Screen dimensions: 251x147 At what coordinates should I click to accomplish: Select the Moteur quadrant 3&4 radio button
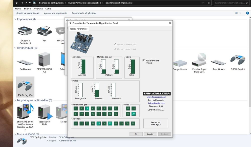(x=115, y=49)
